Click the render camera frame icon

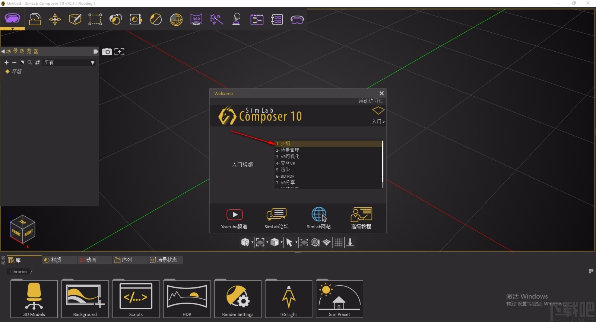[136, 19]
